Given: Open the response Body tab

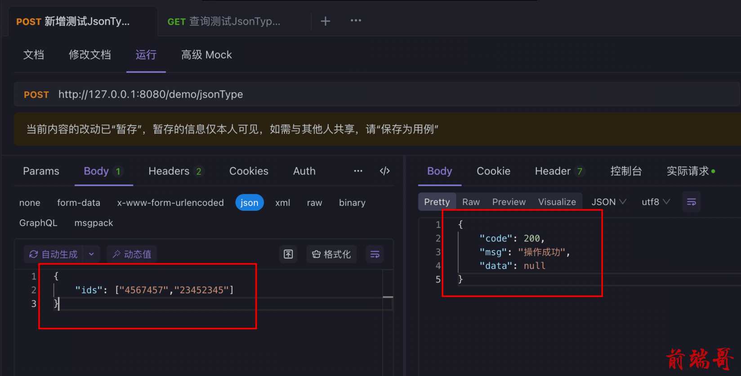Looking at the screenshot, I should coord(439,171).
